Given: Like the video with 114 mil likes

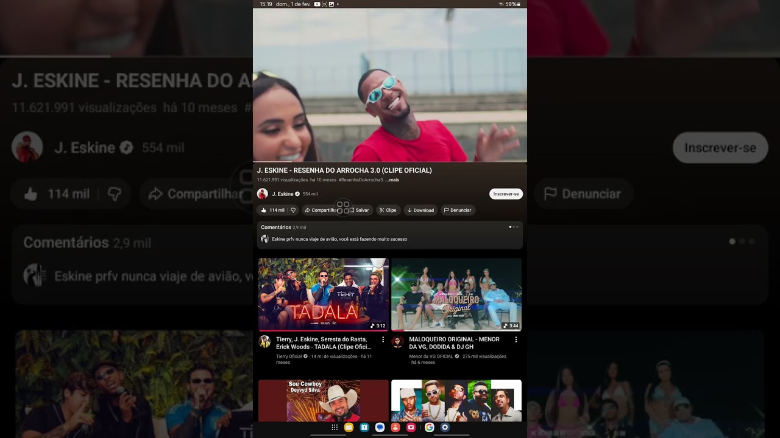Looking at the screenshot, I should [272, 210].
